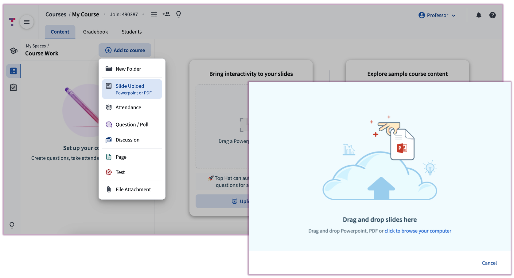Click the lightbulb icon beside join code
Image resolution: width=514 pixels, height=278 pixels.
(178, 14)
